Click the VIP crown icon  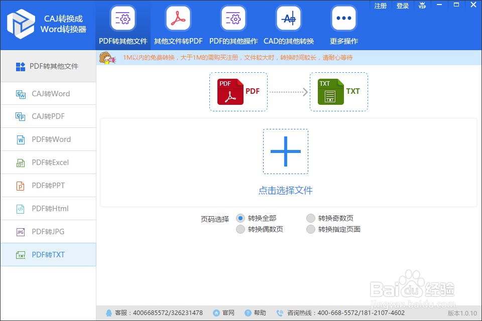[422, 6]
